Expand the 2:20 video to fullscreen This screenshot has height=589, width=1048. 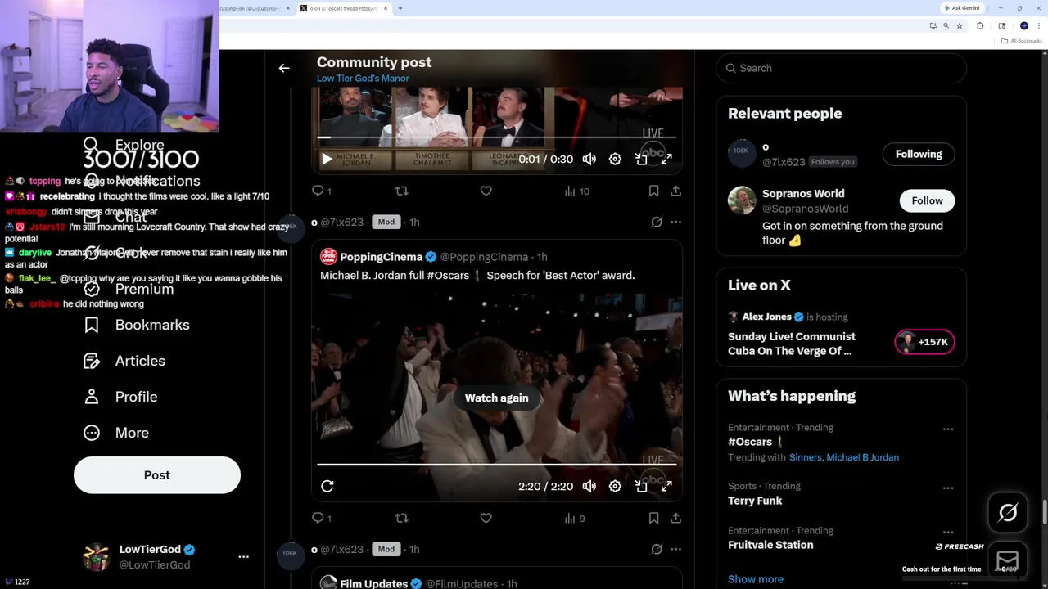[x=666, y=486]
